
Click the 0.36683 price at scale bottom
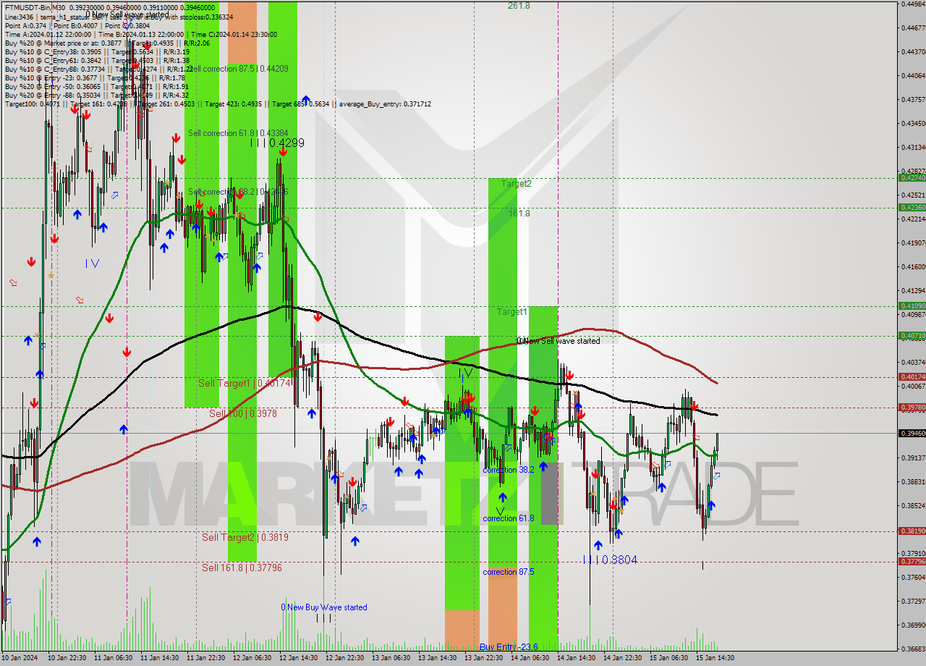pyautogui.click(x=913, y=649)
